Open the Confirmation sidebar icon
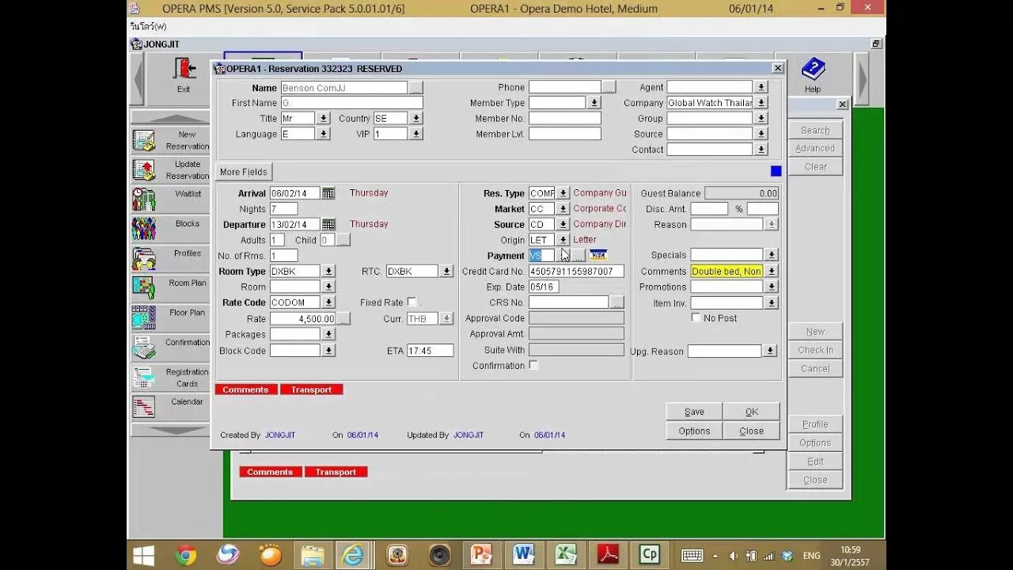Image resolution: width=1013 pixels, height=570 pixels. click(144, 347)
